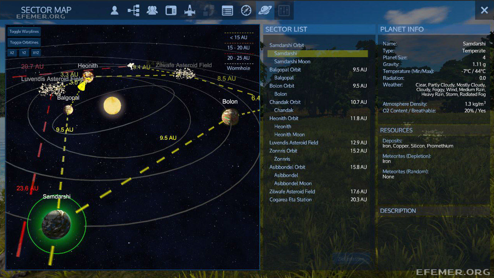494x278 pixels.
Task: Click the '20 - 25 AU' legend entry
Action: [239, 58]
